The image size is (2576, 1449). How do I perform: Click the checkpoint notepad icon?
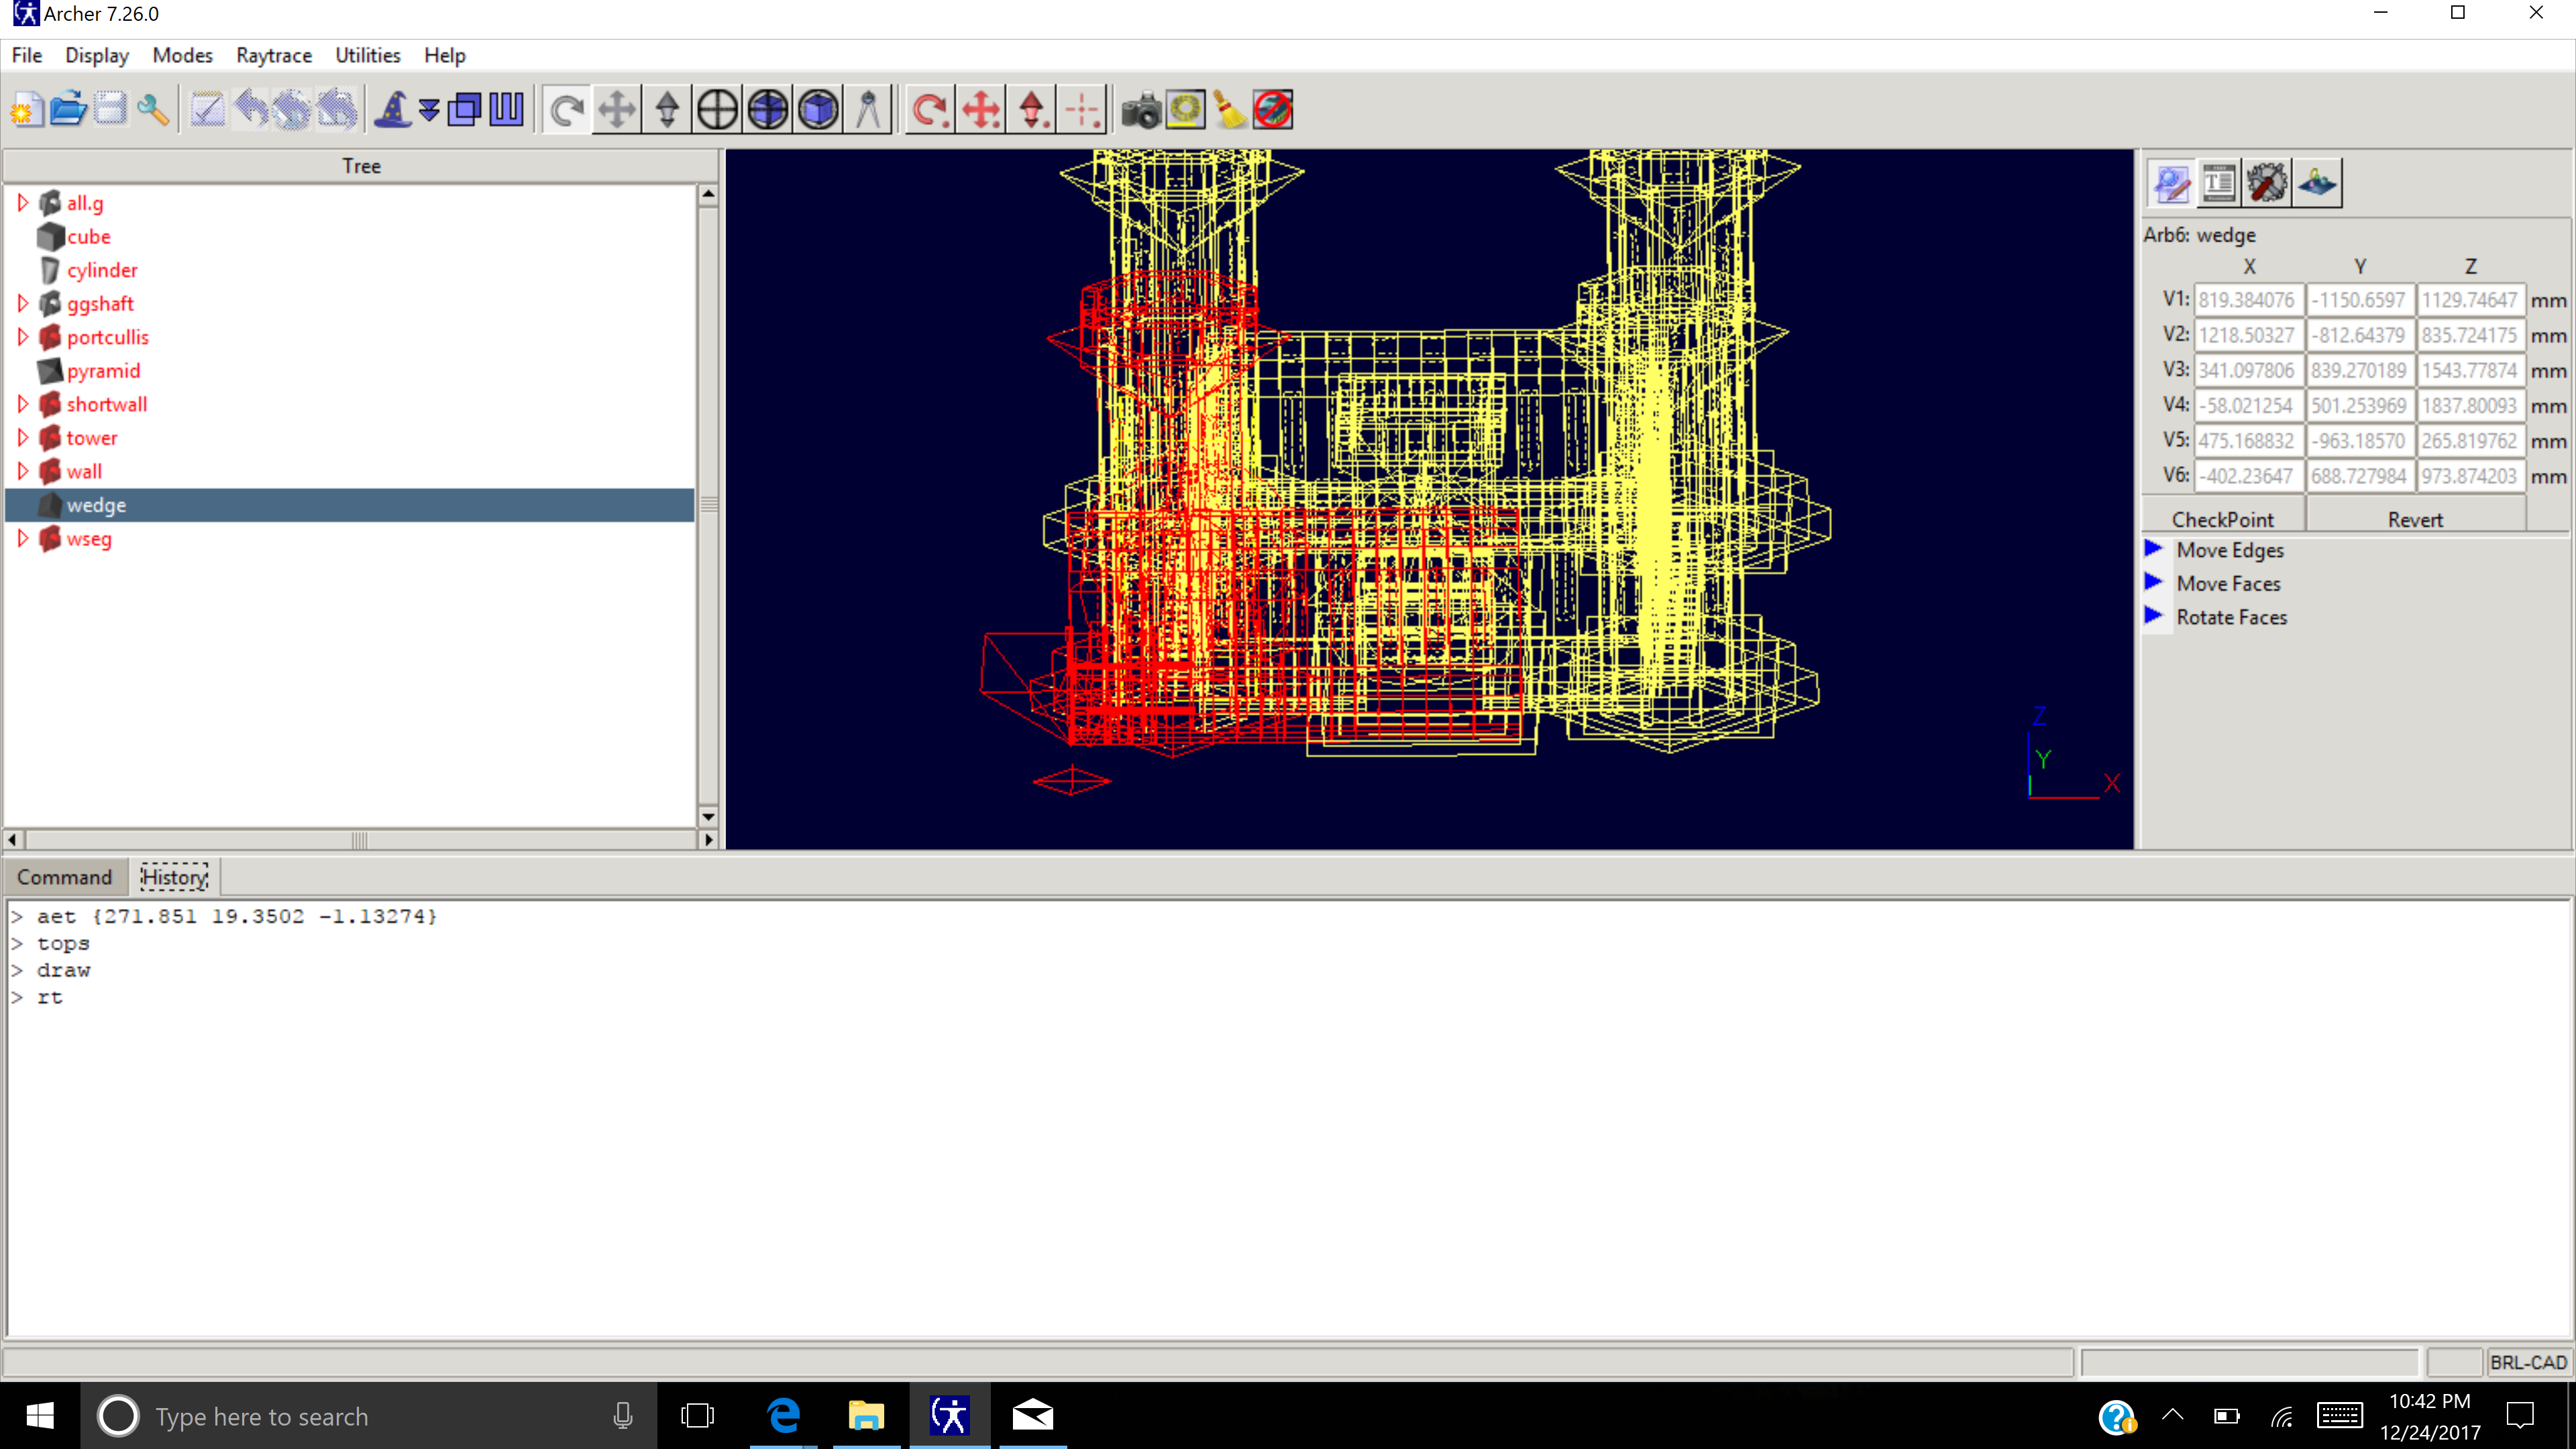[x=208, y=109]
